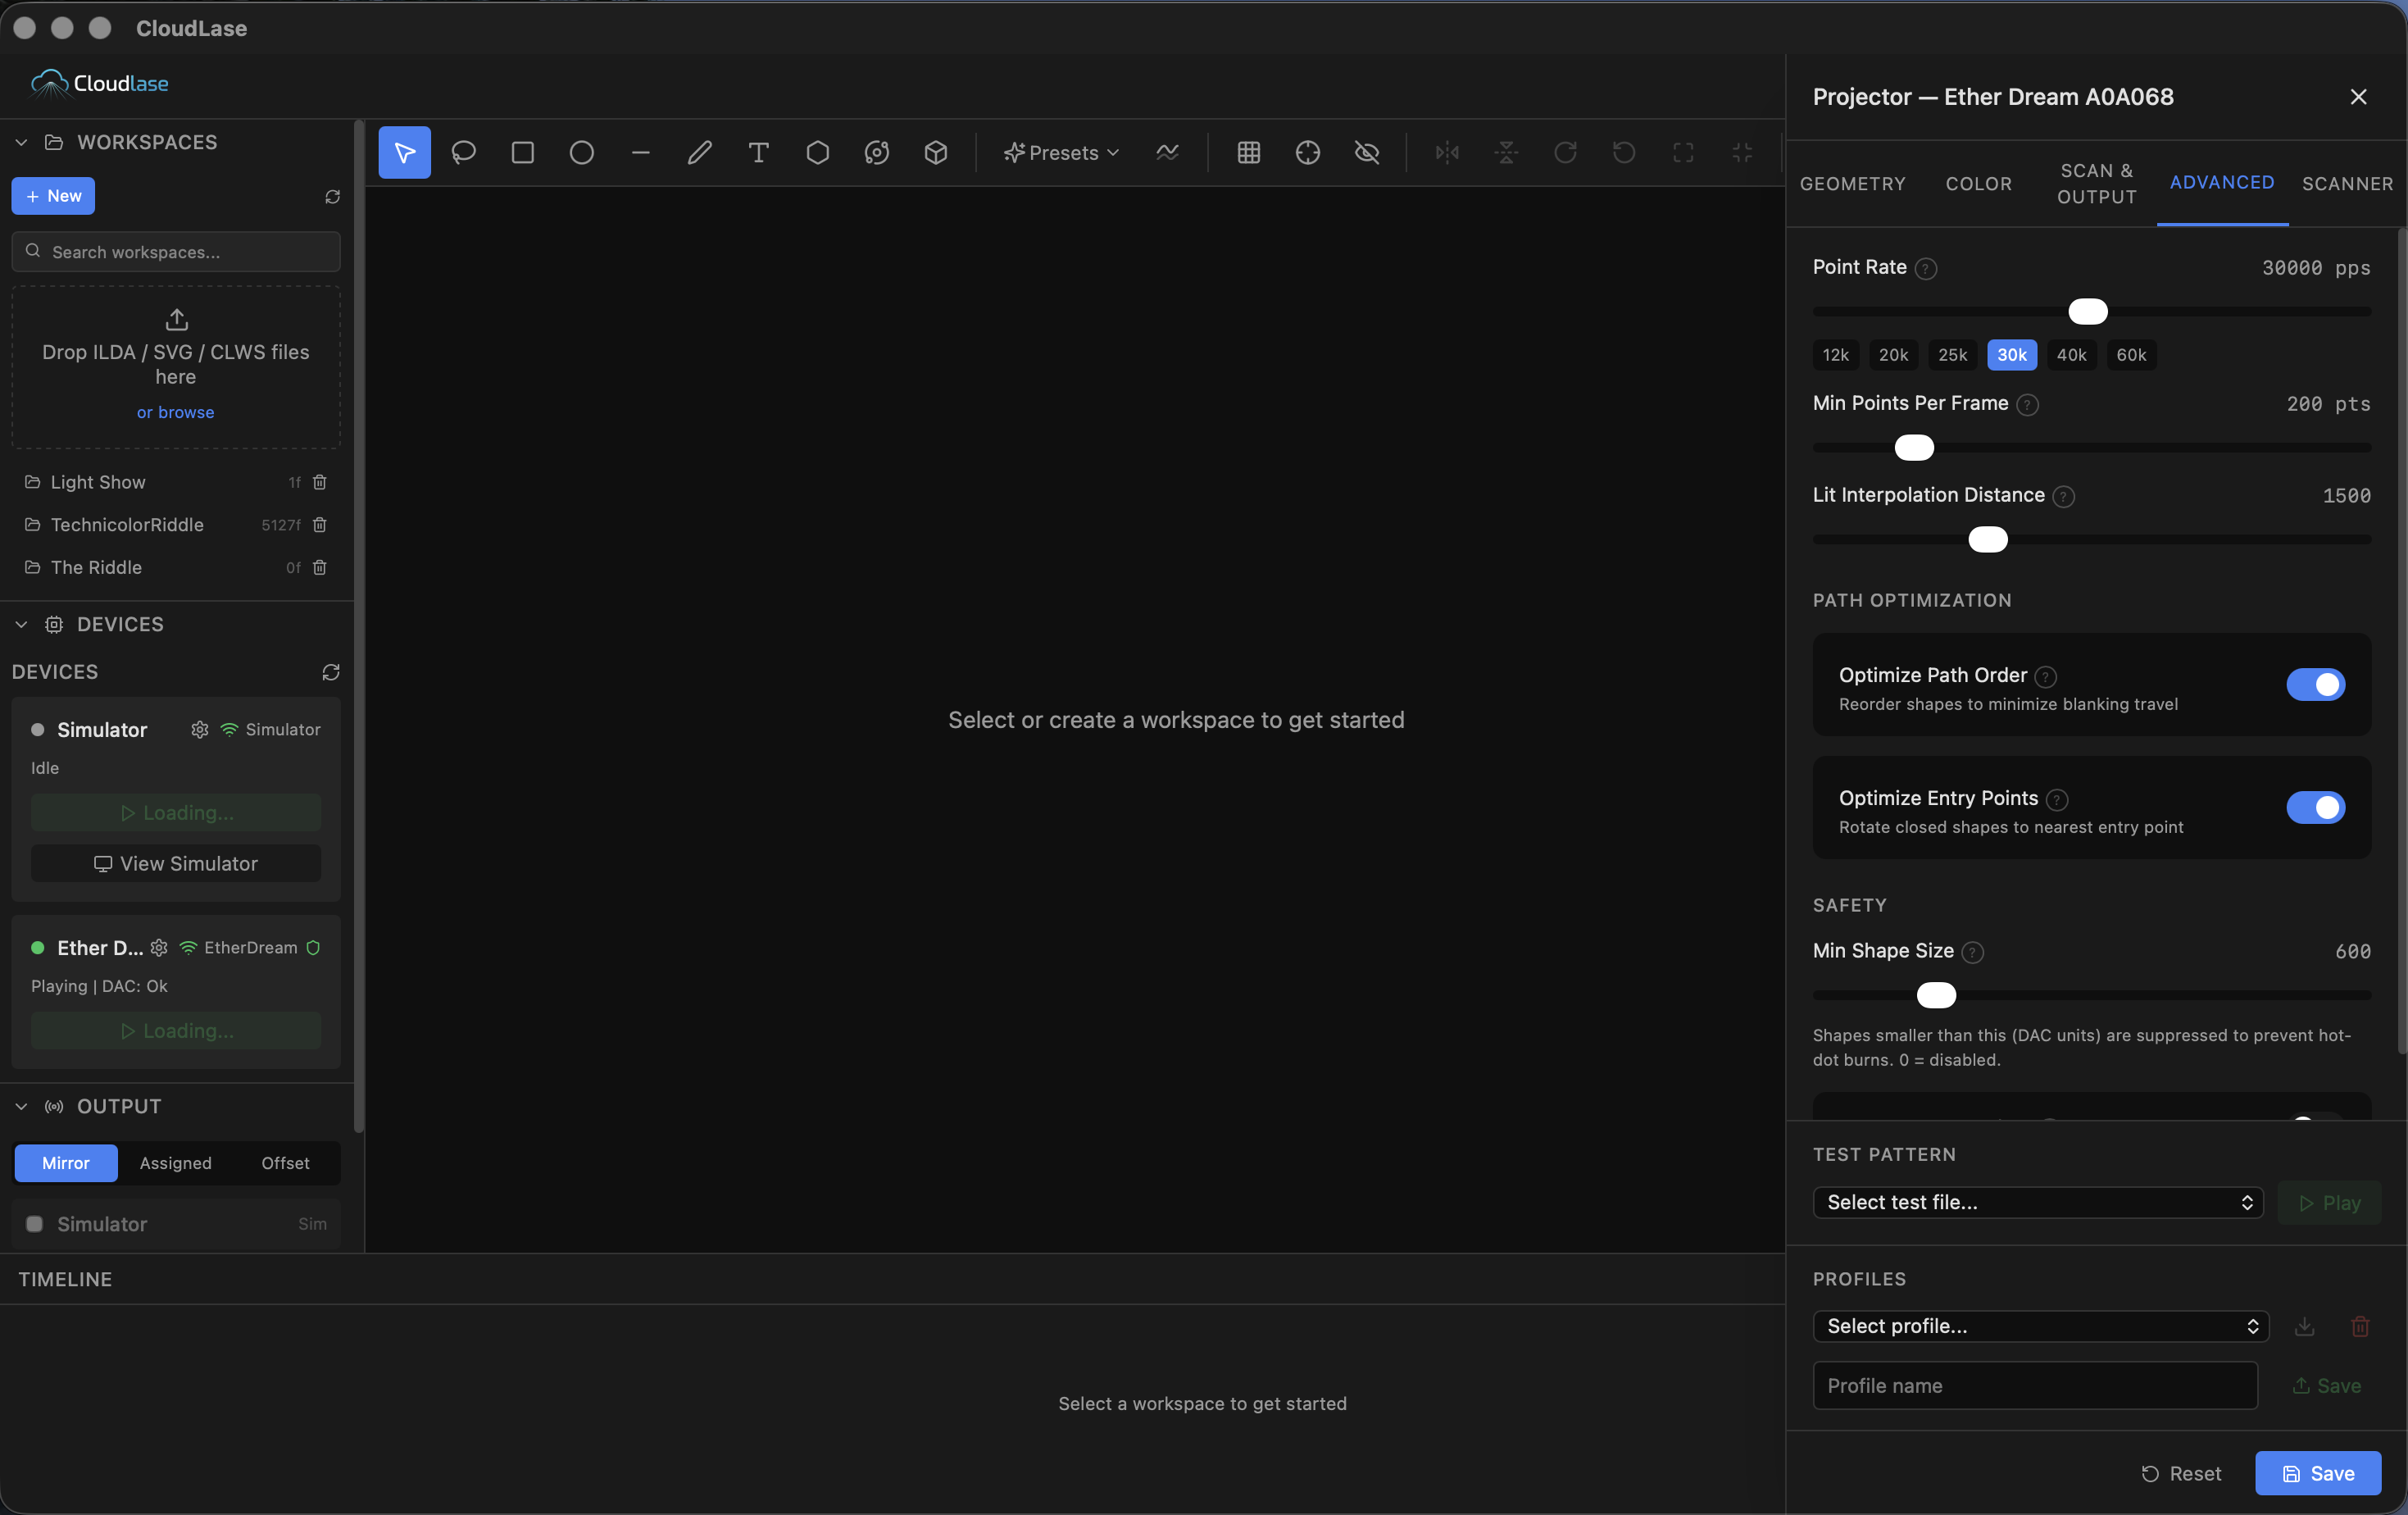Viewport: 2408px width, 1515px height.
Task: Check the Simulator output checkbox
Action: click(34, 1224)
